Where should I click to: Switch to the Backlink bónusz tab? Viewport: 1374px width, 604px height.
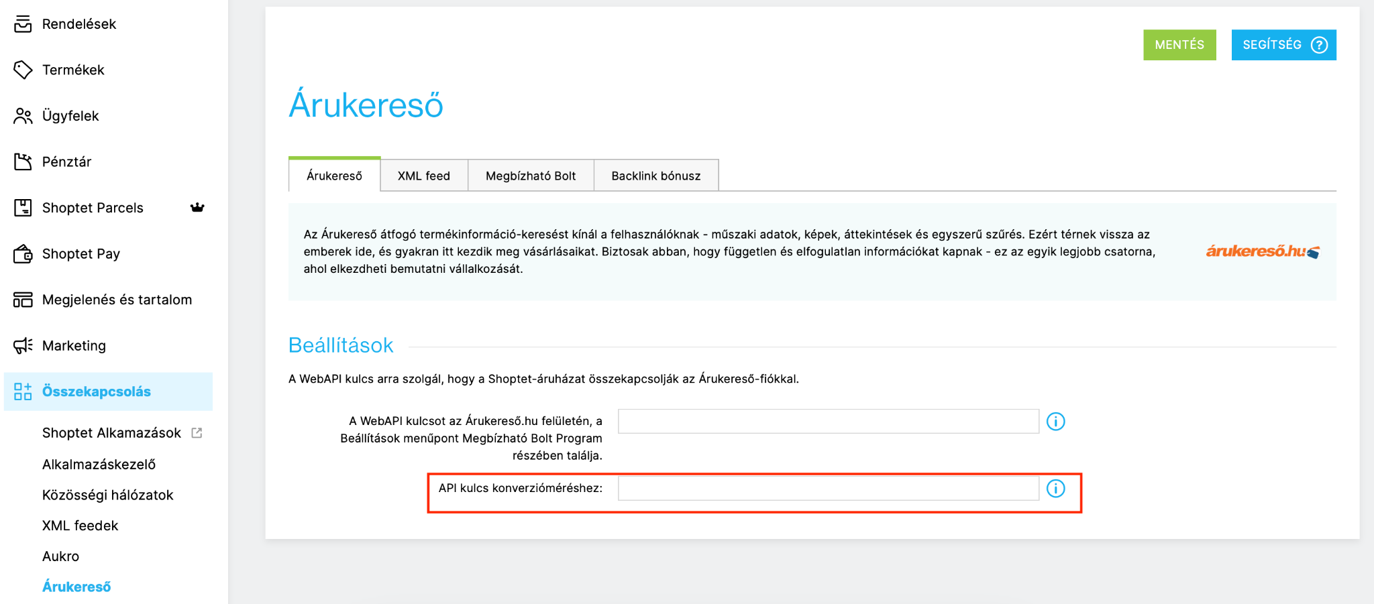pos(656,176)
